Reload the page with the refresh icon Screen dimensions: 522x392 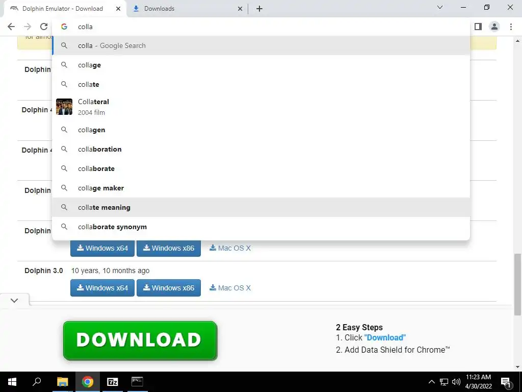[44, 27]
